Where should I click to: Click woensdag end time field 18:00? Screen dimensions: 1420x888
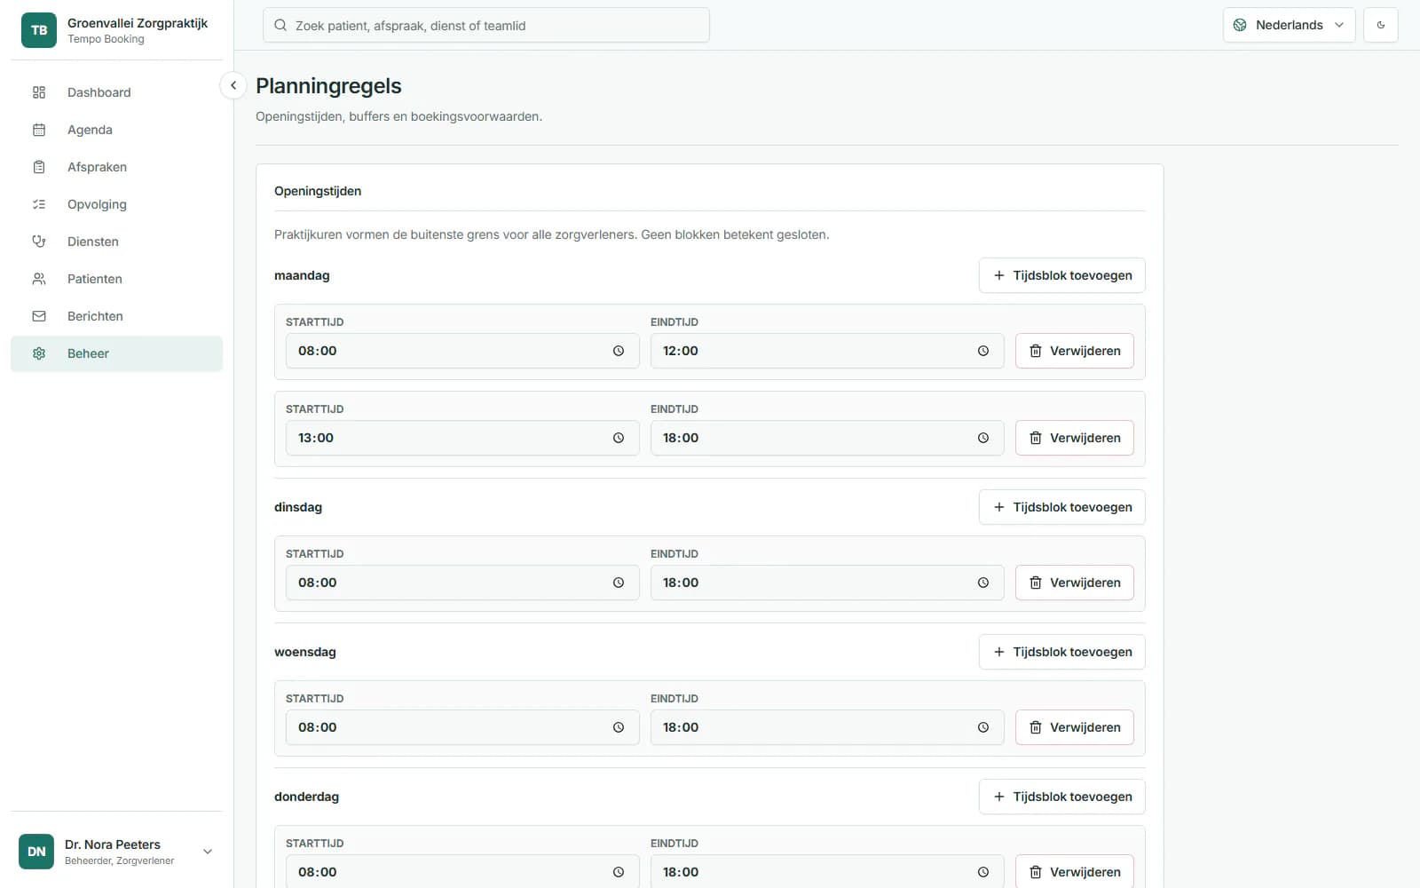coord(827,727)
